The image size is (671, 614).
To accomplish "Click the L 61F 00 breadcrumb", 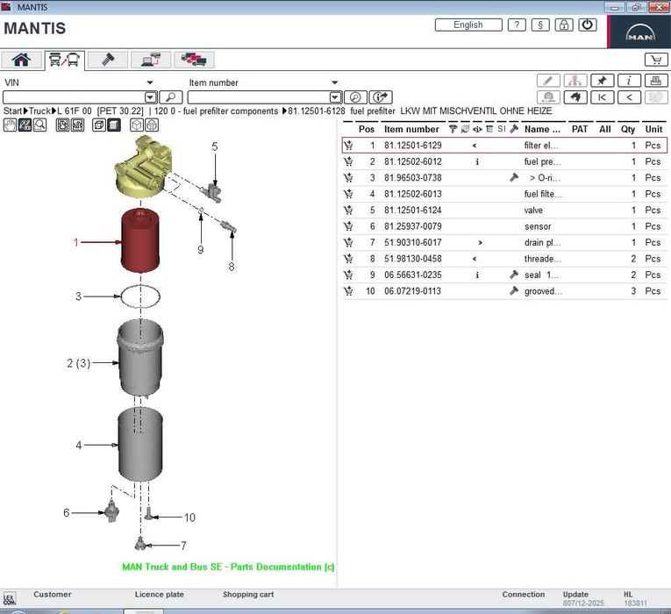I will coord(74,111).
